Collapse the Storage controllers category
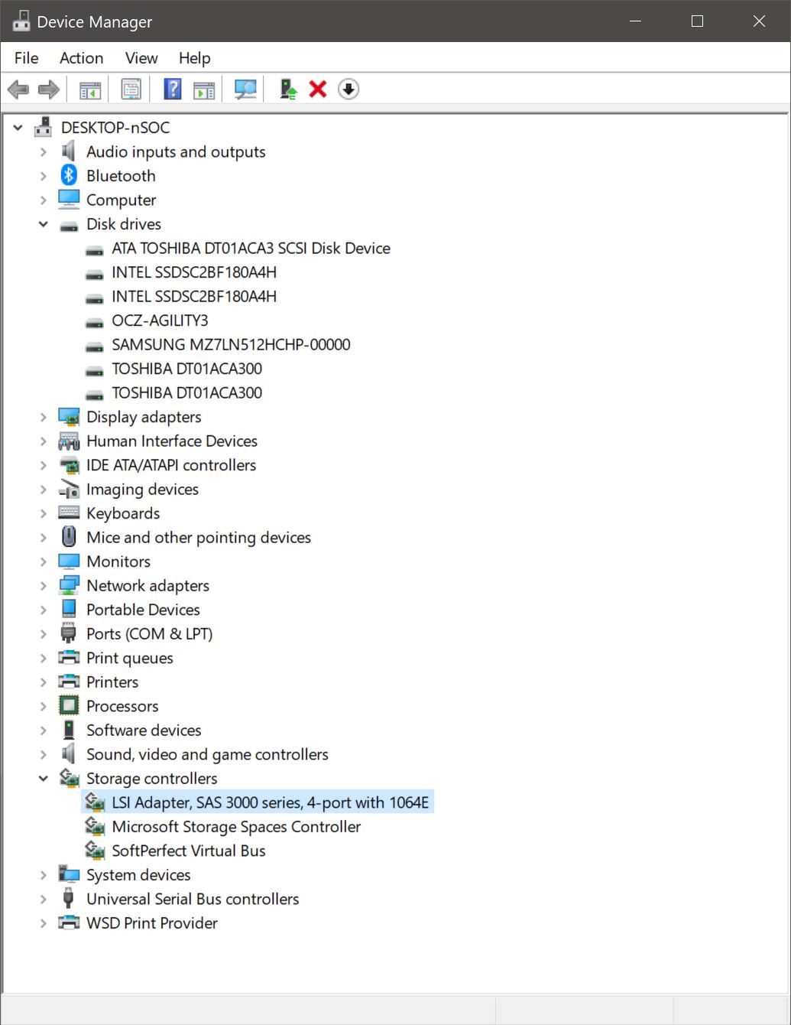Screen dimensions: 791x1025 coord(44,778)
